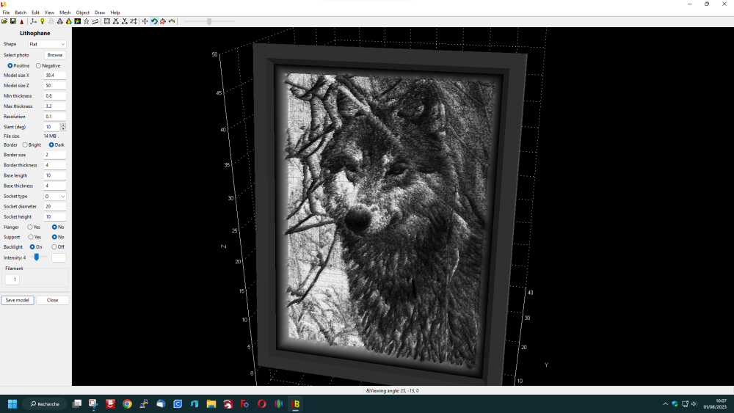Toggle the axes display icon
Viewport: 734px width, 413px height.
tap(33, 21)
